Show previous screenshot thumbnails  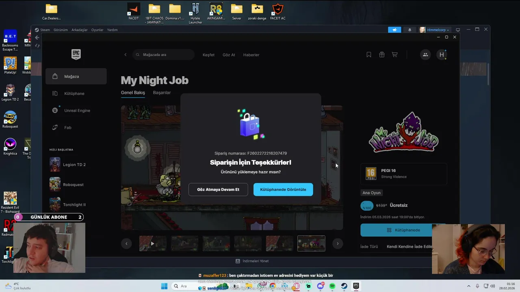click(x=126, y=244)
